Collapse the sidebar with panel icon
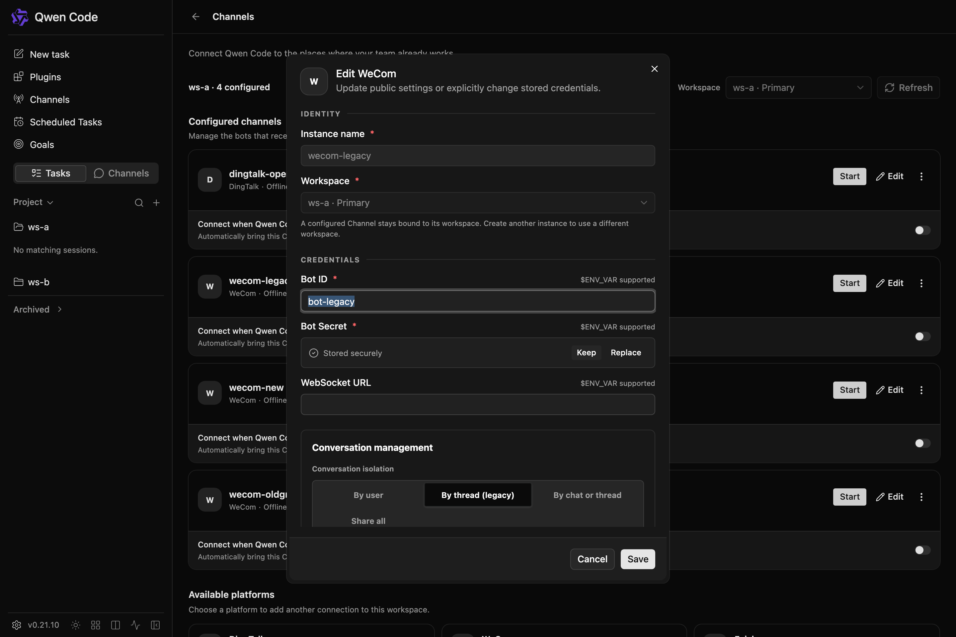 click(x=155, y=625)
